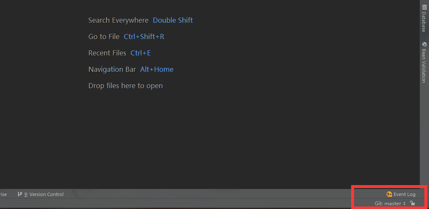
Task: Click the partially visible 'rise' bottom tab
Action: (x=3, y=194)
